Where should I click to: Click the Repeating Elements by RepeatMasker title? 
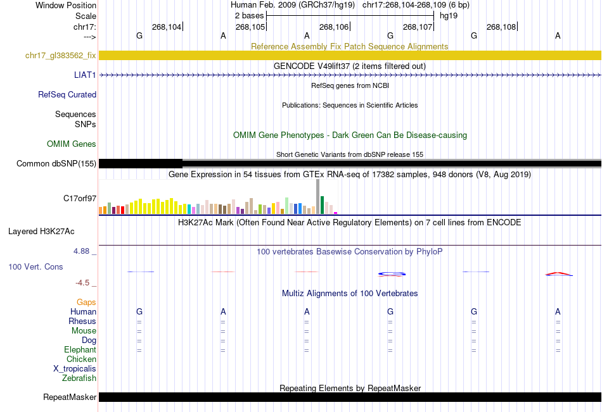coord(350,388)
